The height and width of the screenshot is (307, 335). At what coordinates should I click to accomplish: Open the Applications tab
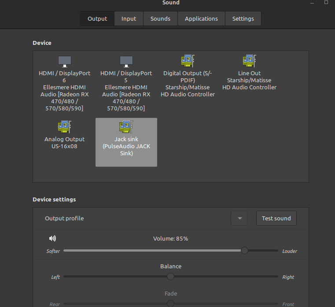click(201, 18)
